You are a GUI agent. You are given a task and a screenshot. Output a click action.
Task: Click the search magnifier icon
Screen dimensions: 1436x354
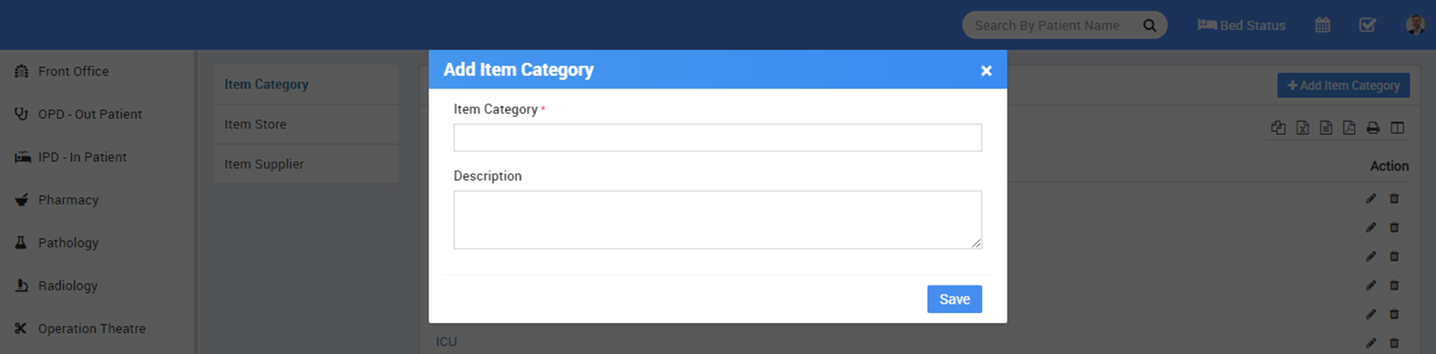[x=1150, y=26]
